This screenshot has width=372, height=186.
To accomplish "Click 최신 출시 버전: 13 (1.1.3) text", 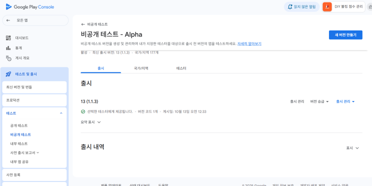I will tap(111, 52).
